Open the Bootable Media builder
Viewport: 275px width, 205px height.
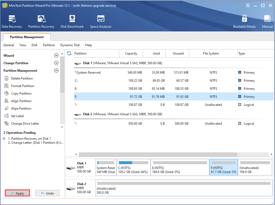[x=244, y=22]
